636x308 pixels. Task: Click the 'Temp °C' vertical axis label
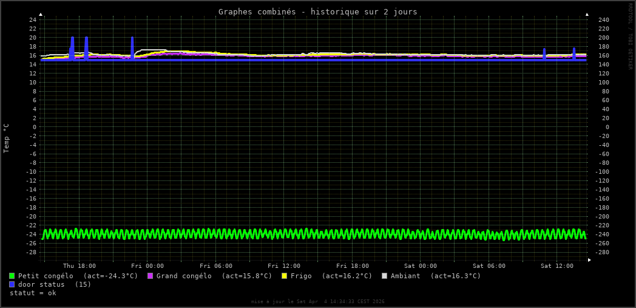point(7,138)
